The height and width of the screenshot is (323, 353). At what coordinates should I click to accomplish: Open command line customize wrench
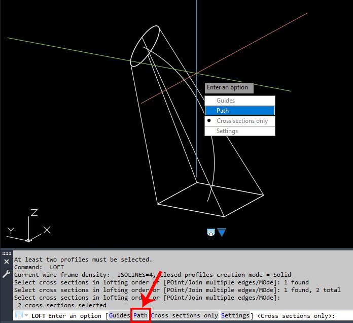(6, 274)
